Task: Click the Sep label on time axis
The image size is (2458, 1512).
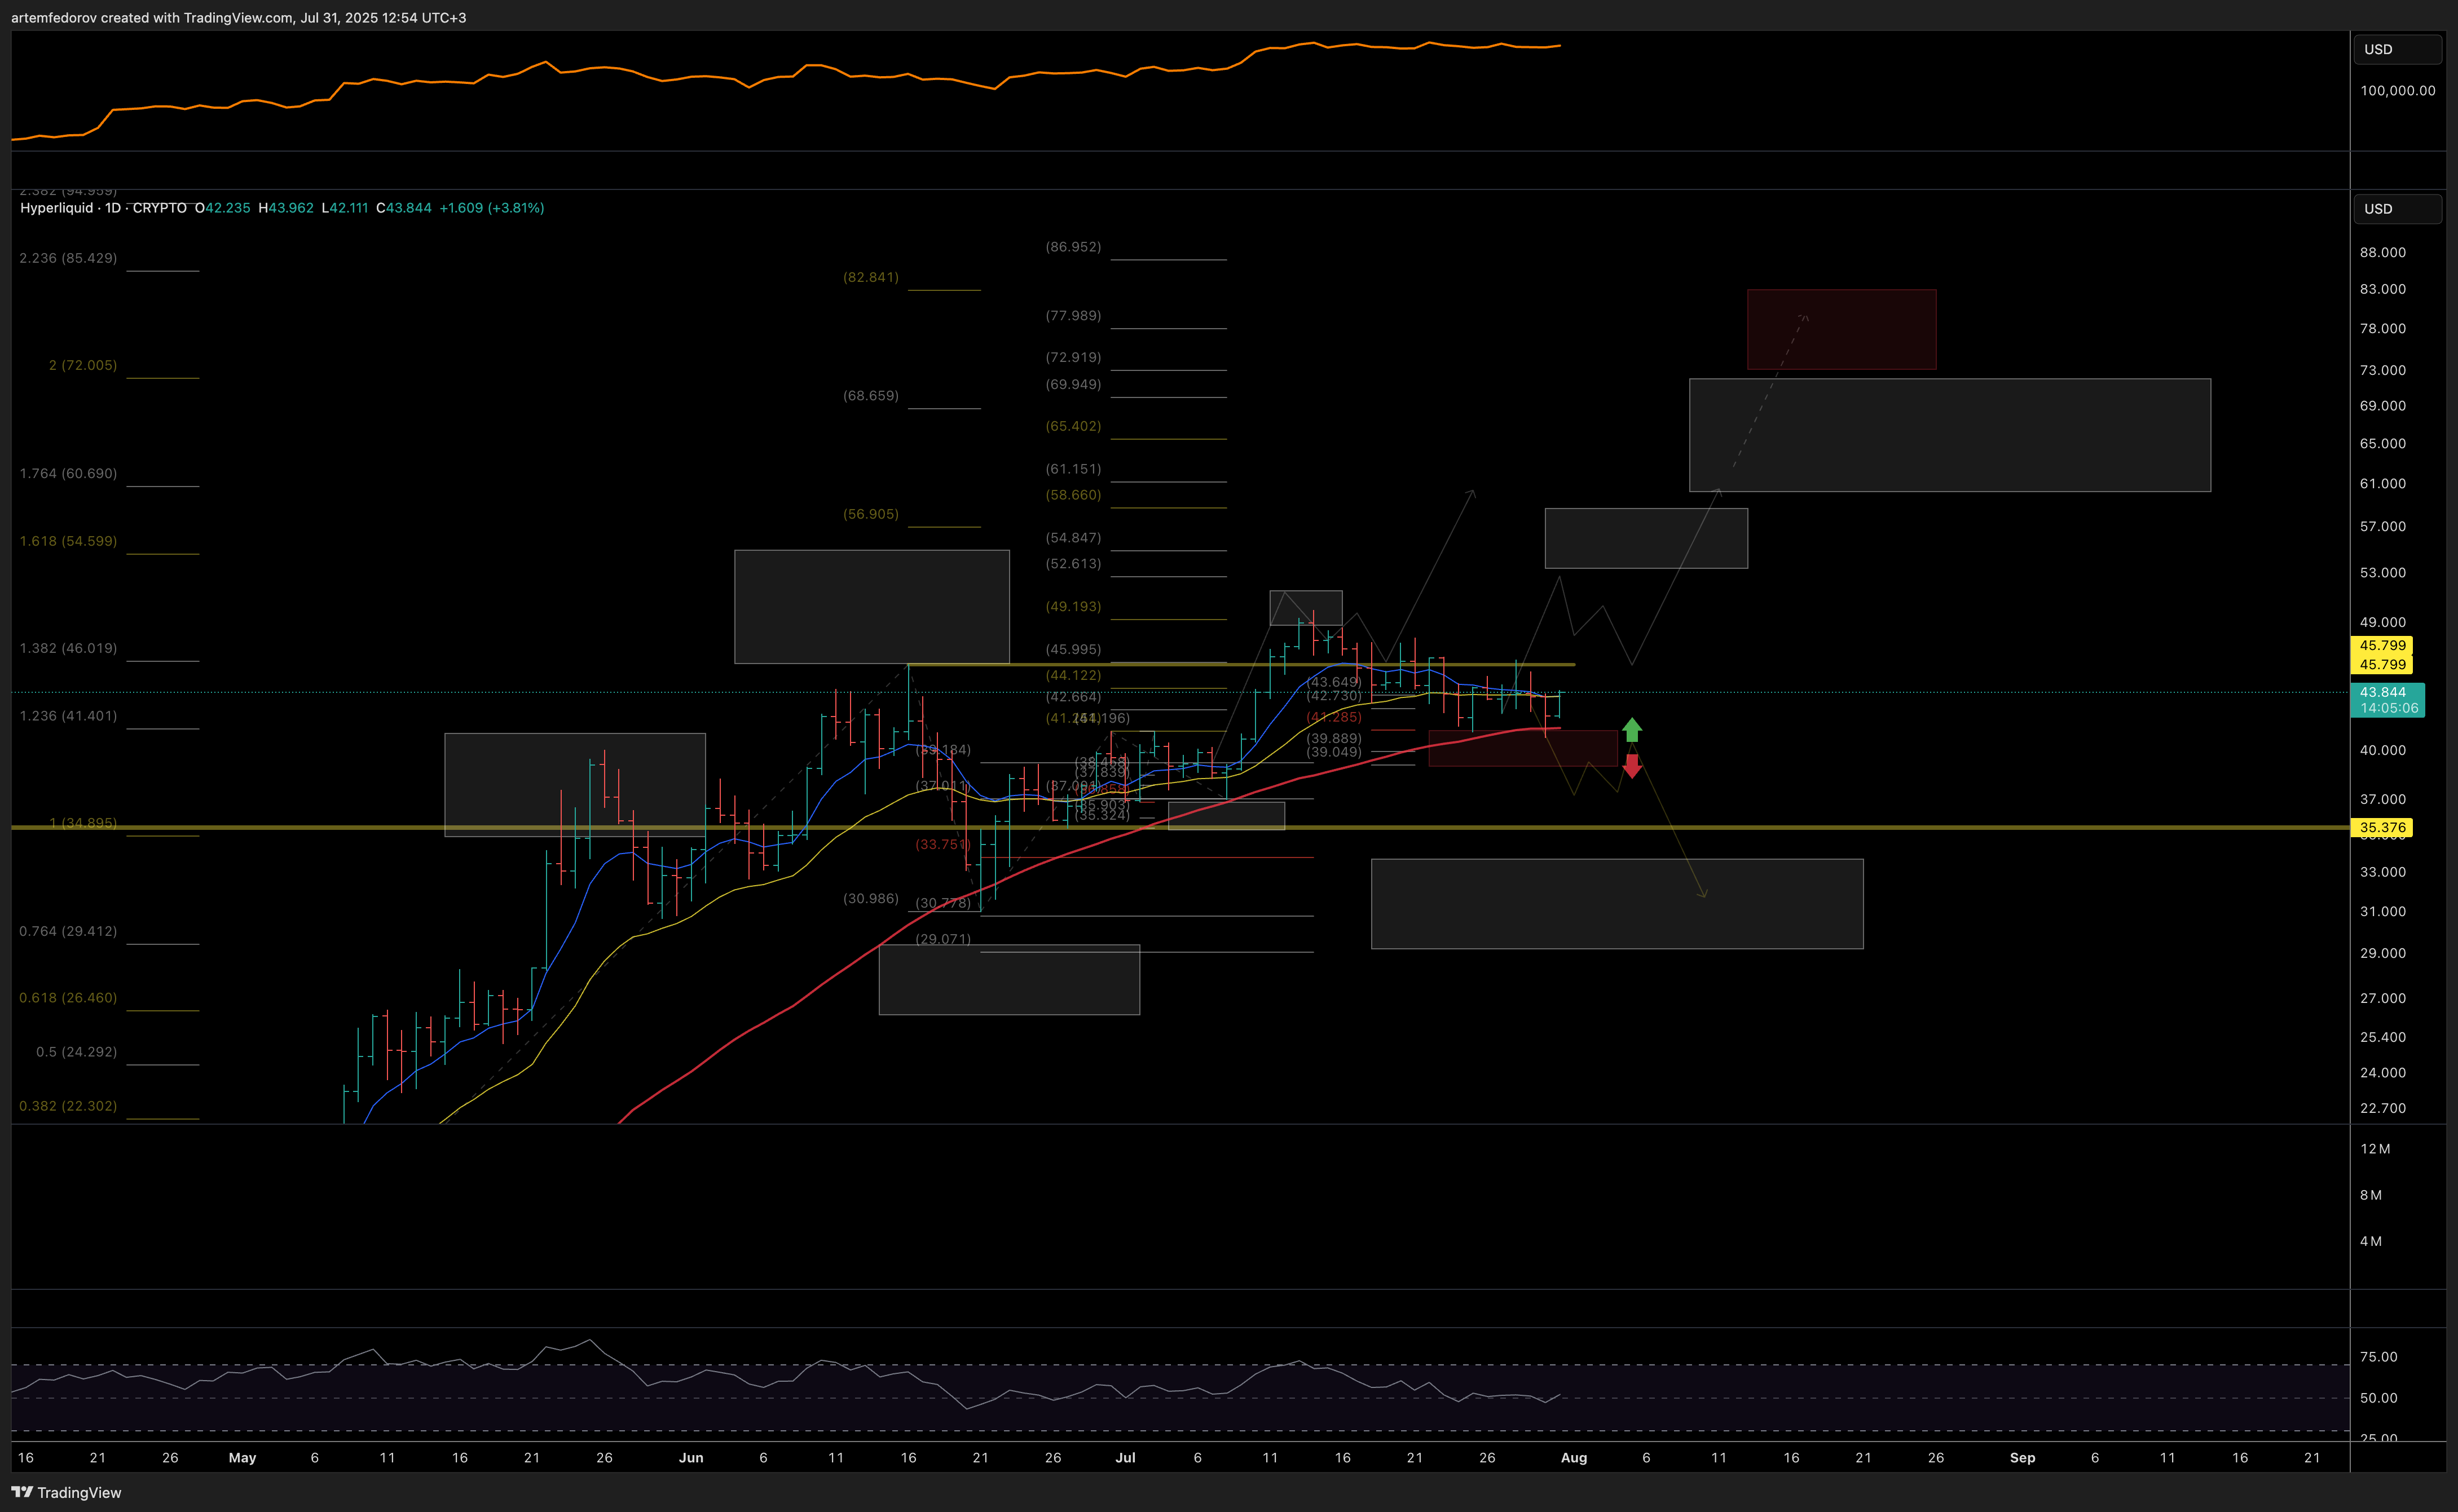Action: click(x=2023, y=1458)
